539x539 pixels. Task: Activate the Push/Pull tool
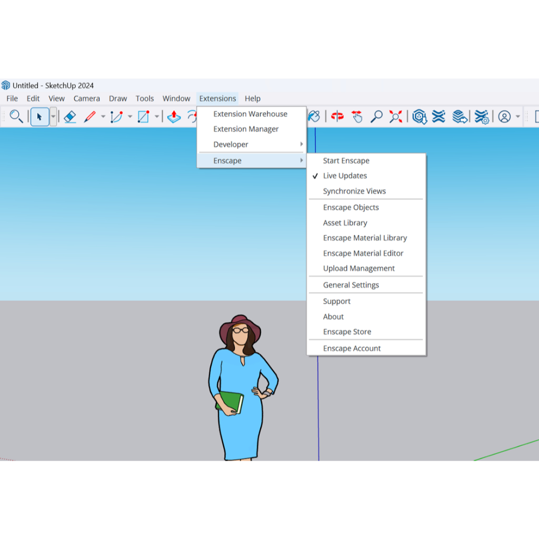[x=174, y=117]
